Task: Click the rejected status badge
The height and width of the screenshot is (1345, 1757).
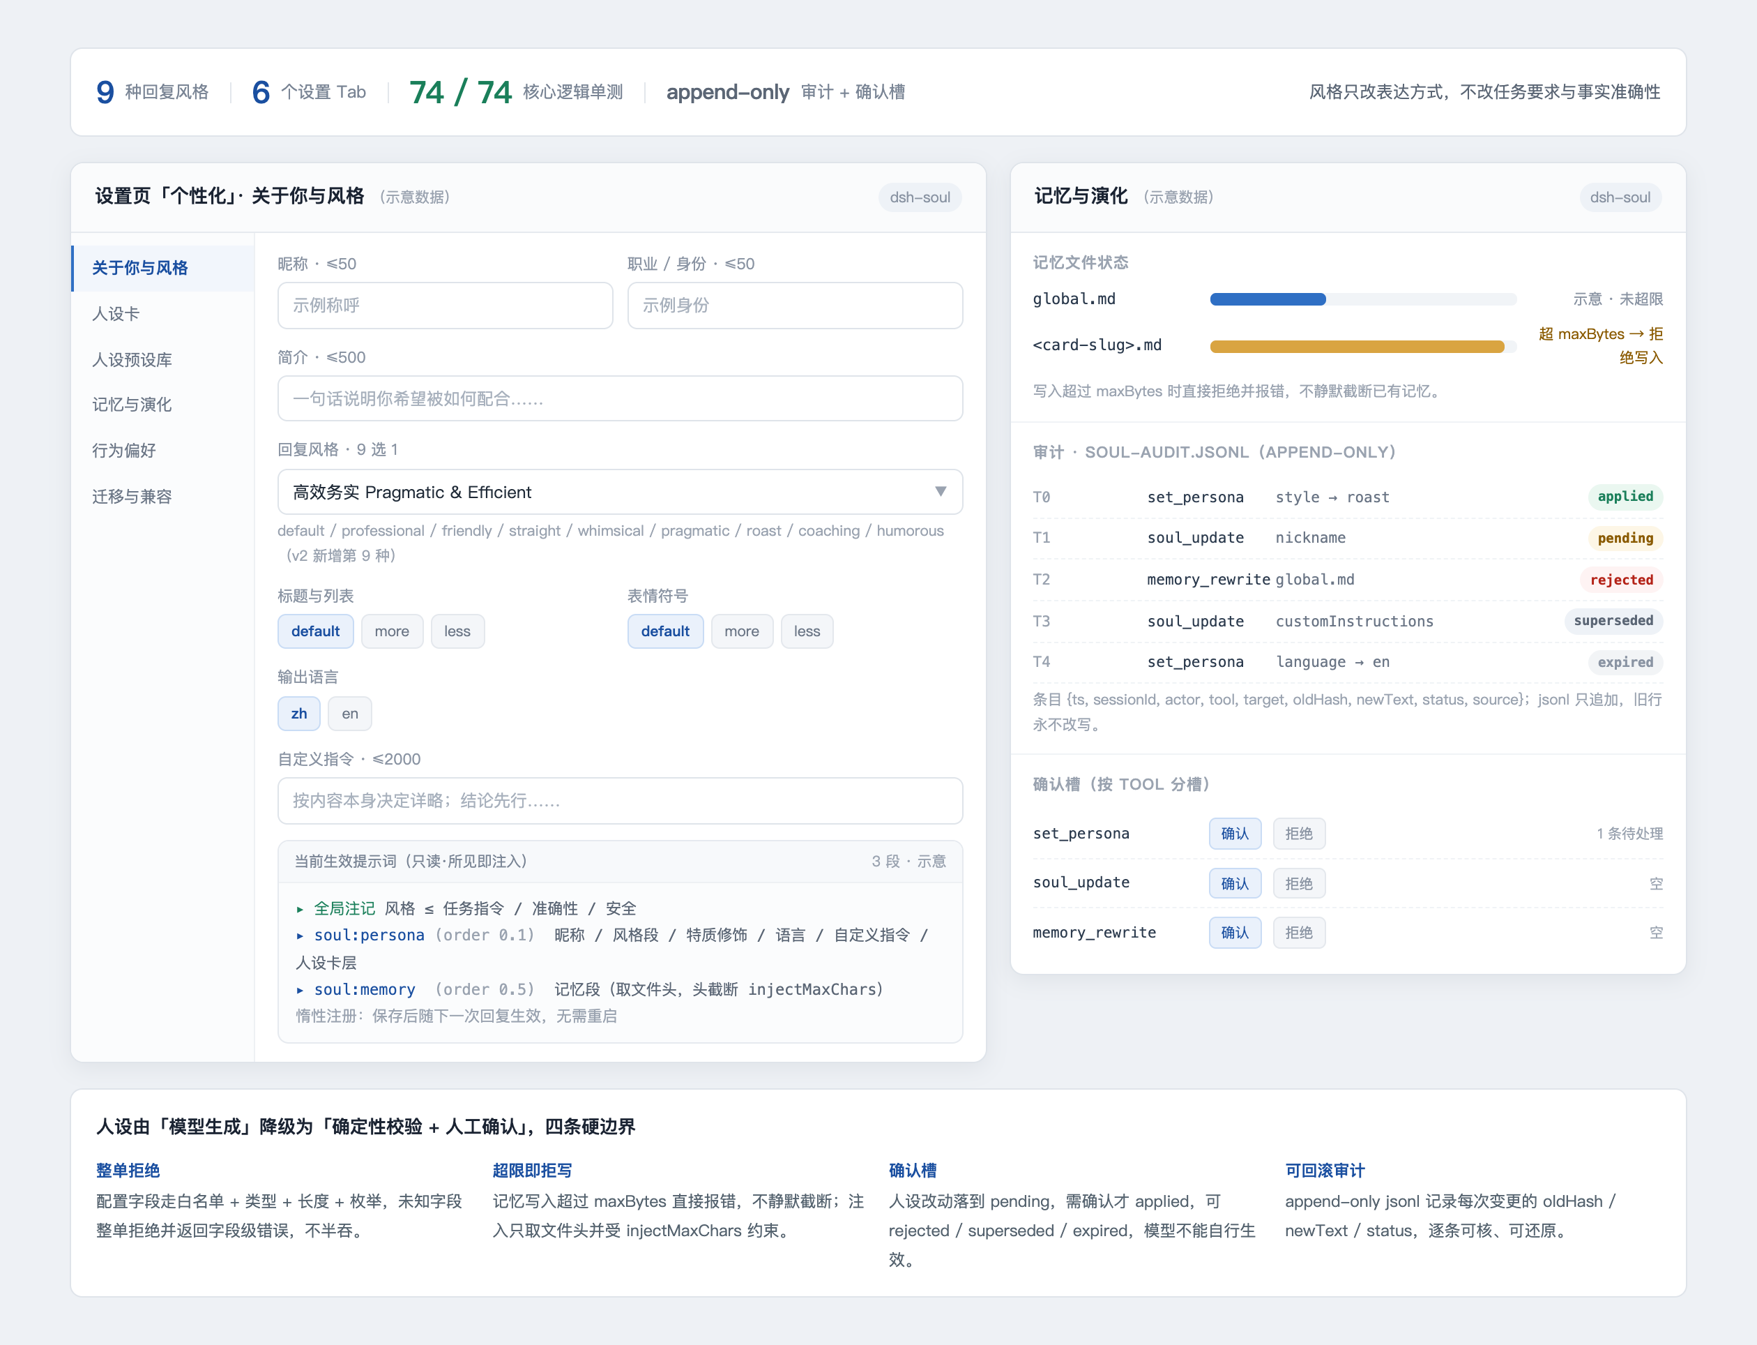Action: (x=1621, y=580)
